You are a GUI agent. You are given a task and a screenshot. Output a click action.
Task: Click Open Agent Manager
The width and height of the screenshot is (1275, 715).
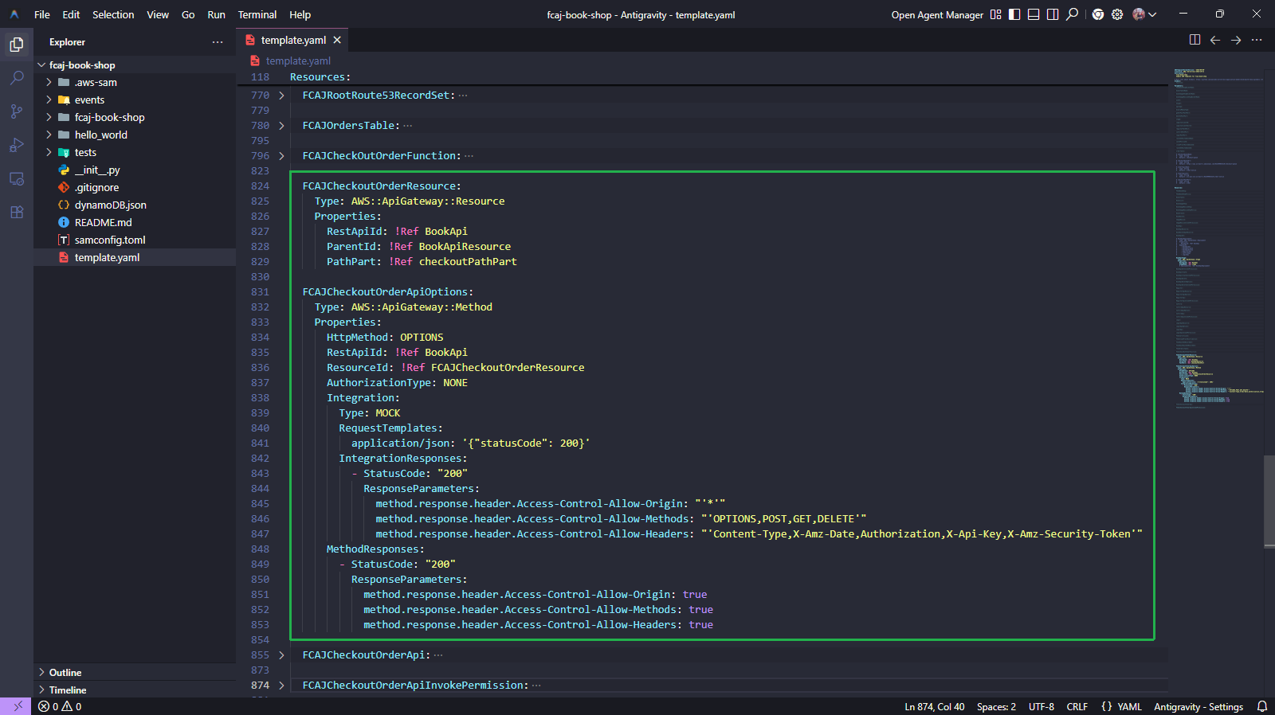(x=937, y=14)
